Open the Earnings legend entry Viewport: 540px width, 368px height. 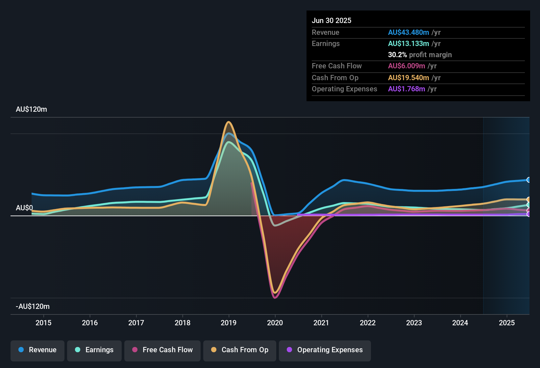click(94, 350)
